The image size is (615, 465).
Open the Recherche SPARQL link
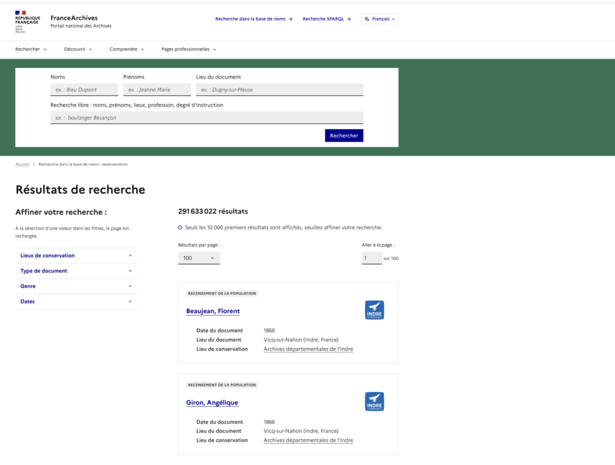[x=326, y=19]
